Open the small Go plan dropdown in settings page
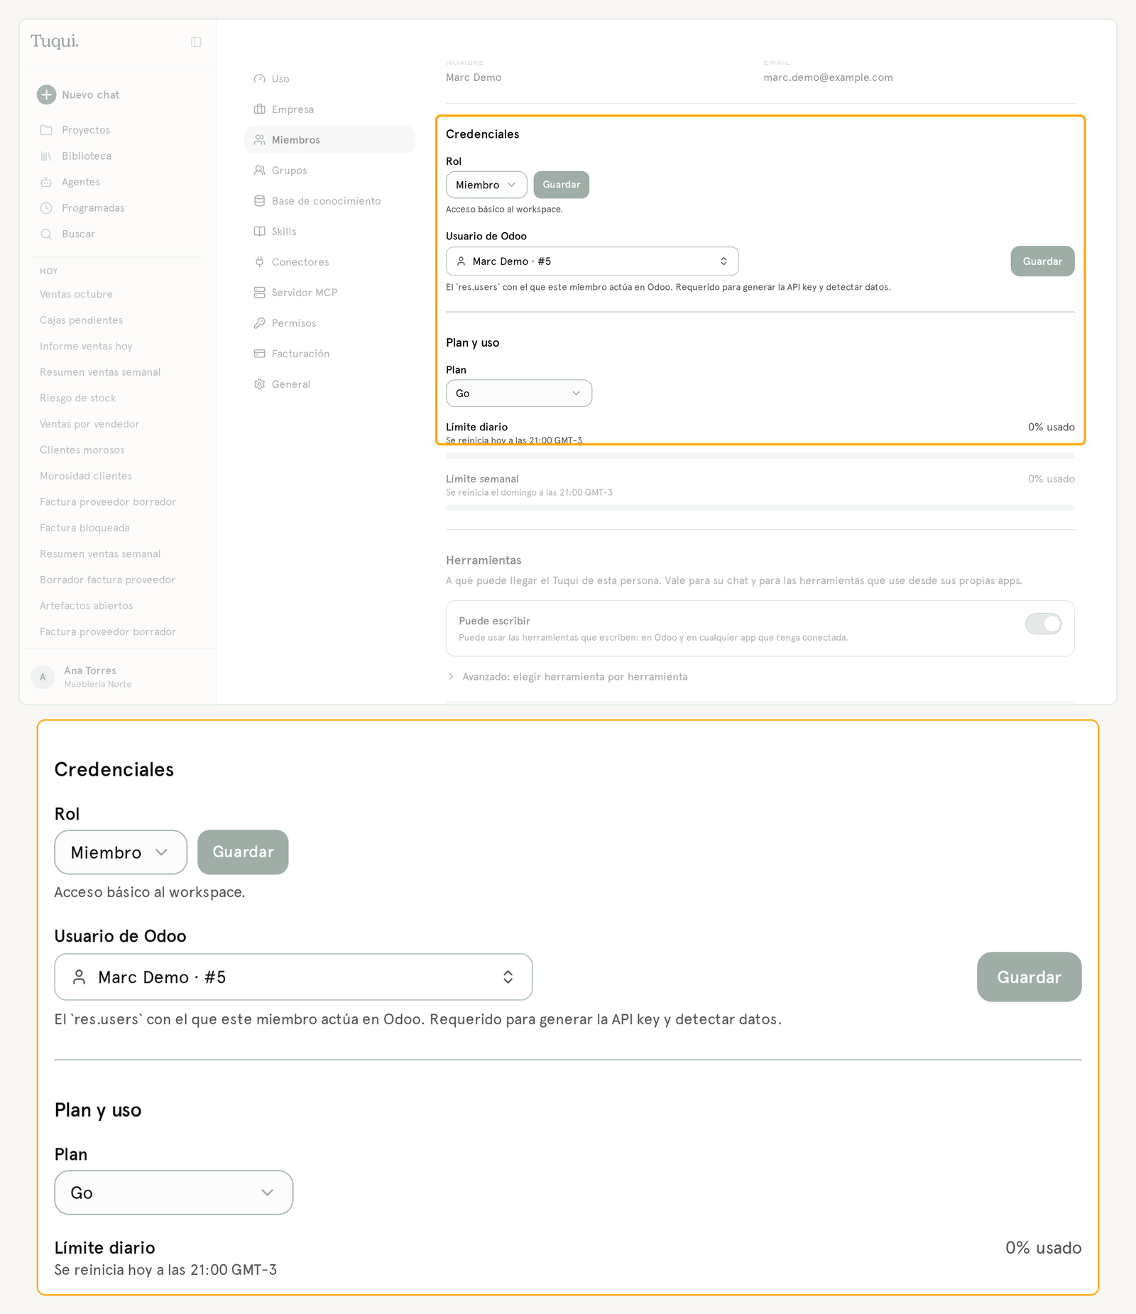 519,393
